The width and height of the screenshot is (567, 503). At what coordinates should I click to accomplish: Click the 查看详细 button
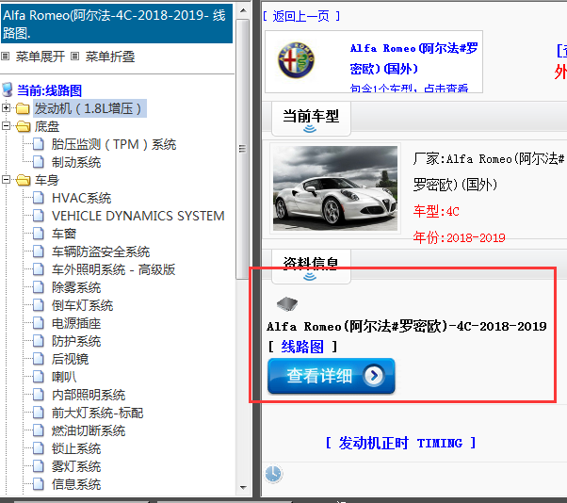[x=332, y=376]
